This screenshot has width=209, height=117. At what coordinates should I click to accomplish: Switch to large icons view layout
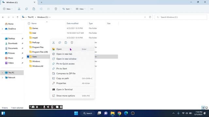pyautogui.click(x=206, y=108)
